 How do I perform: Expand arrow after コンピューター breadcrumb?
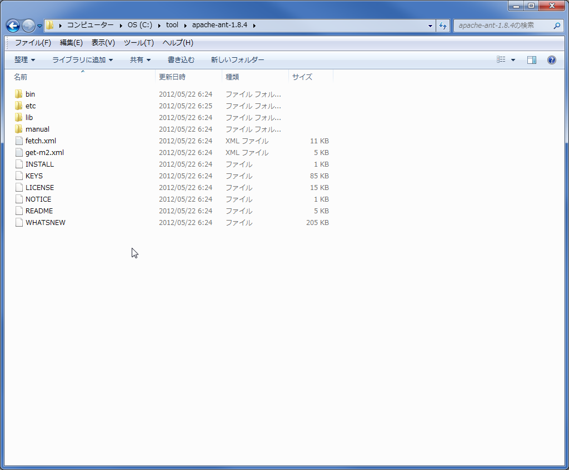click(x=121, y=26)
